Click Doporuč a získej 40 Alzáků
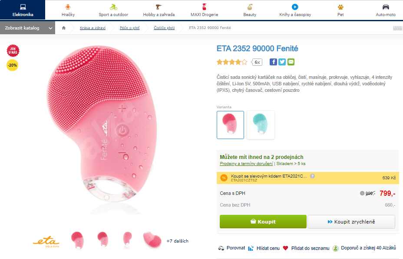Screen dimensions: 403x259 tap(335, 248)
